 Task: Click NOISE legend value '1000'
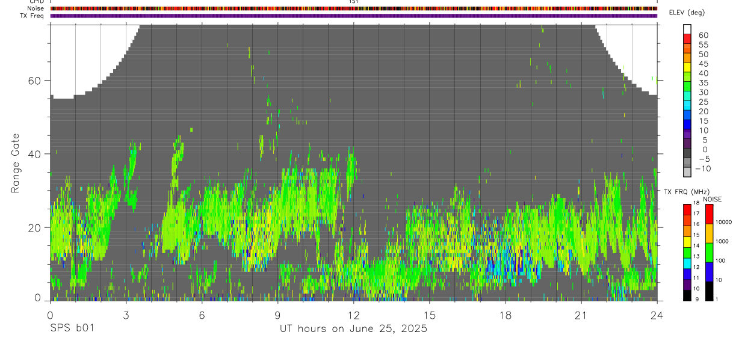[723, 241]
